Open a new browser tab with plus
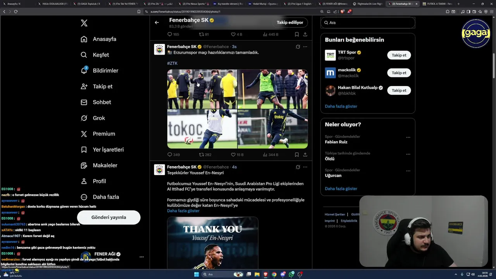The height and width of the screenshot is (279, 496). click(458, 3)
